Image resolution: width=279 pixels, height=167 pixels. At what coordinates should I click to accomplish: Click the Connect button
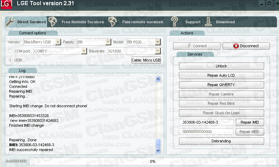point(197,46)
